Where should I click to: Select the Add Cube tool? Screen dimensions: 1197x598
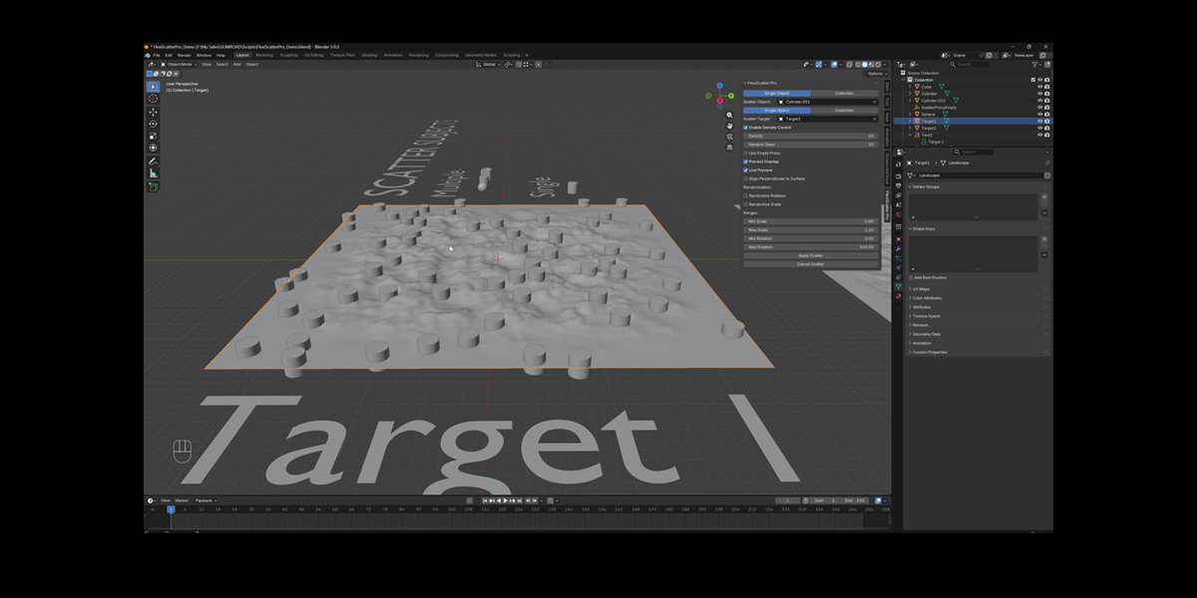pyautogui.click(x=153, y=186)
